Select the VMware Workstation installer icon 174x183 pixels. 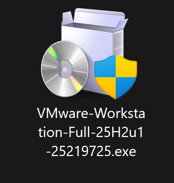pyautogui.click(x=89, y=53)
